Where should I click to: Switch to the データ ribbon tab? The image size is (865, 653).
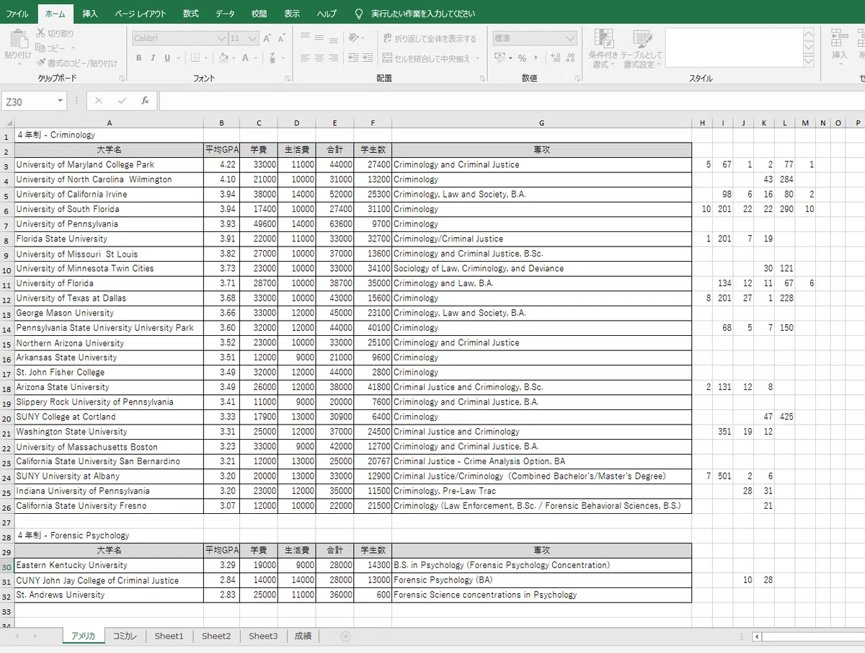[225, 14]
